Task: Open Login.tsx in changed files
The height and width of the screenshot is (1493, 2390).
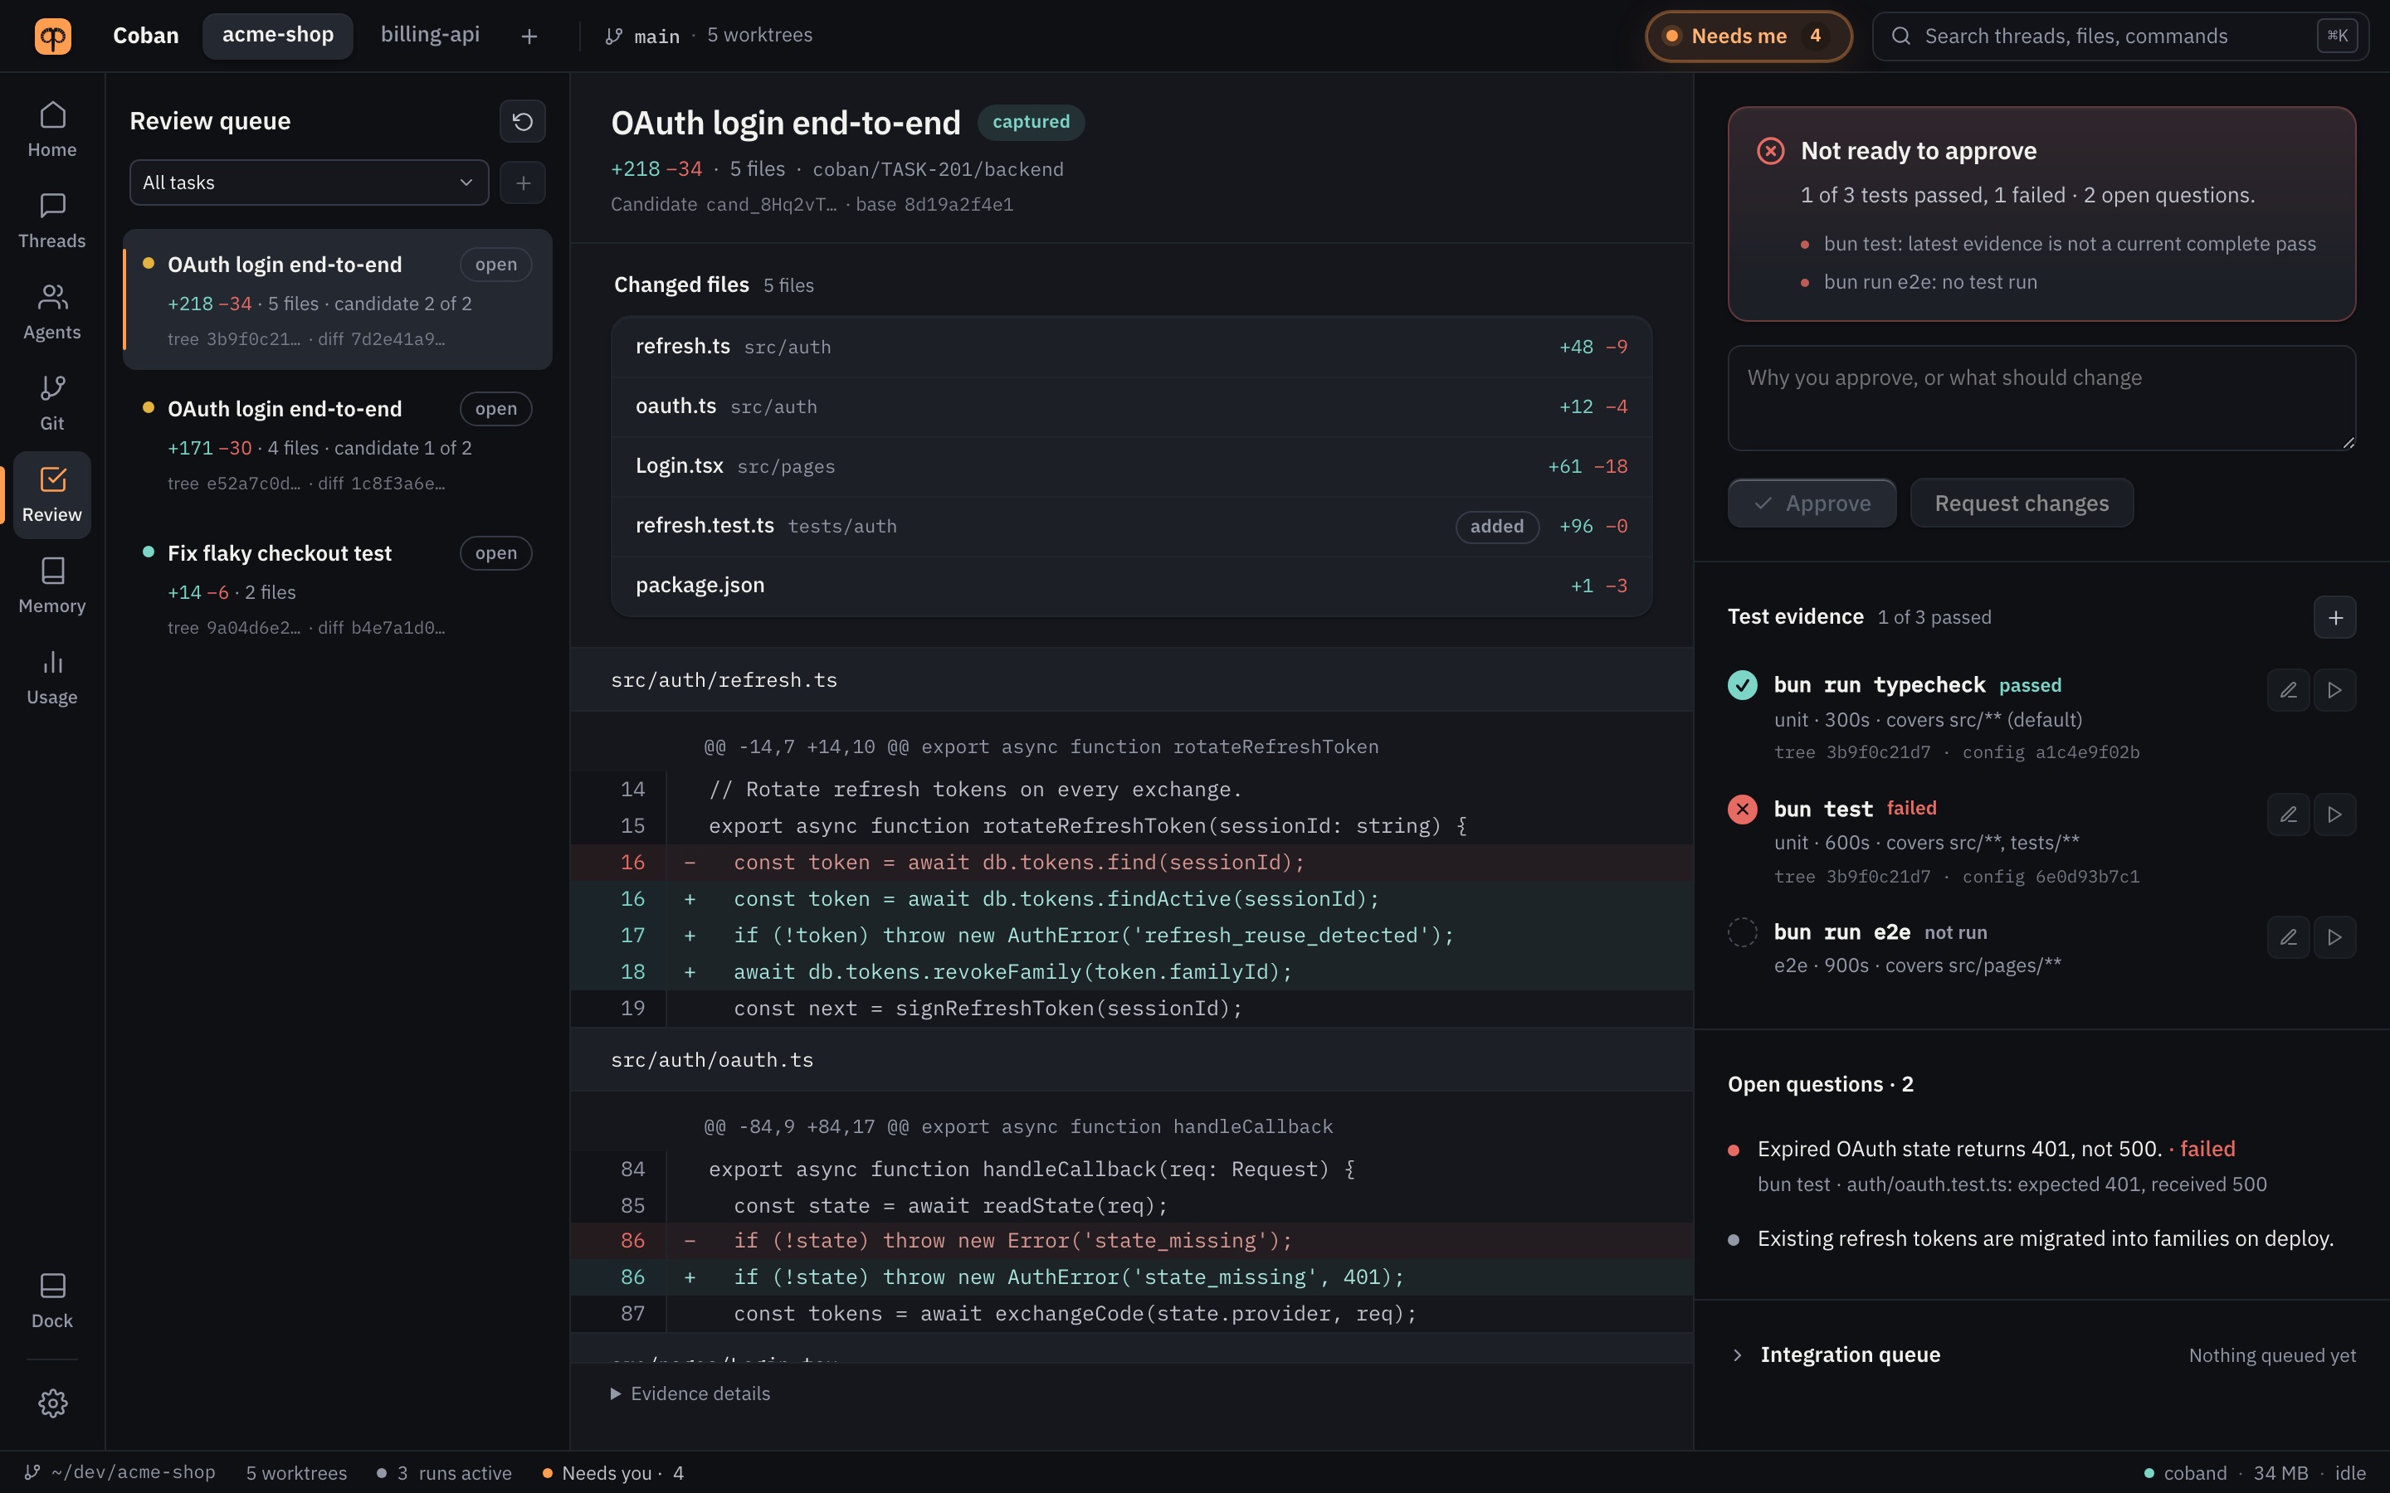Action: [x=1131, y=466]
